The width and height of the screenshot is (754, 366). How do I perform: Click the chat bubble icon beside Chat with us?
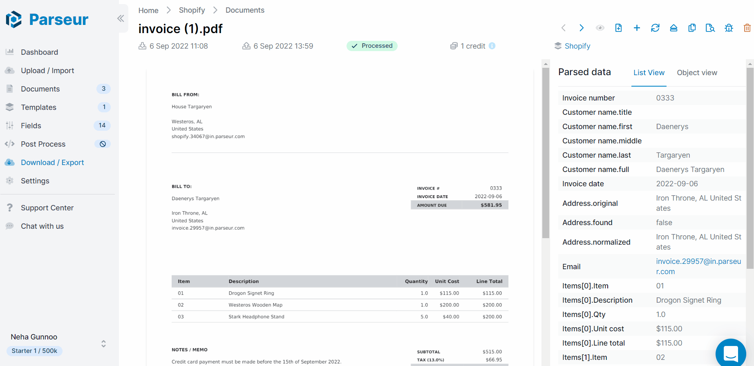pos(10,226)
